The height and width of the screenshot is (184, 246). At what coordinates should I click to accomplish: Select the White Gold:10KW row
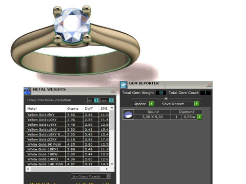(68, 154)
